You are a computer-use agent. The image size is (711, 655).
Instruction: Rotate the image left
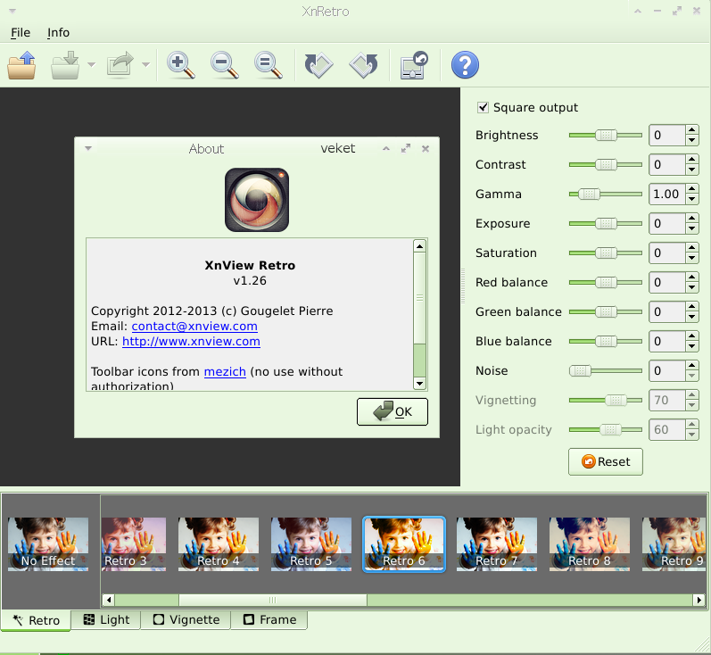[319, 65]
